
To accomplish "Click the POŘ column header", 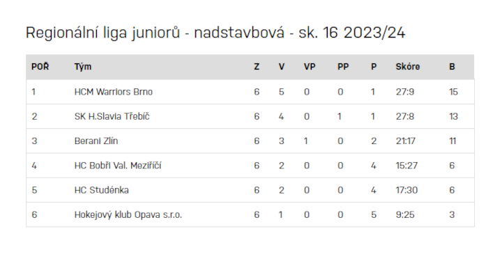I will click(40, 66).
